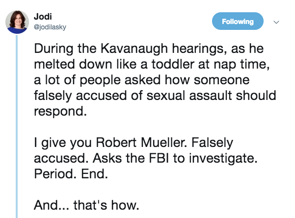This screenshot has height=218, width=295.
Task: Click Jodi's profile avatar photo
Action: (x=17, y=22)
